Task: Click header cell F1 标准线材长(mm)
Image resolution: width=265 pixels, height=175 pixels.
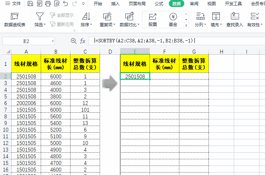Action: coord(165,64)
